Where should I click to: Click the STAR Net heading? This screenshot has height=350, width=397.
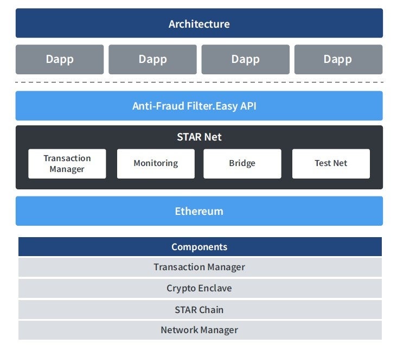click(x=199, y=137)
